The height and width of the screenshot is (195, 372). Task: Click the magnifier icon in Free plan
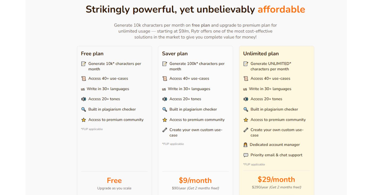tap(83, 109)
